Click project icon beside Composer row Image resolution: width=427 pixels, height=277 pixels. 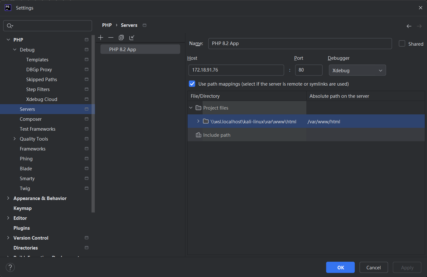pyautogui.click(x=86, y=119)
